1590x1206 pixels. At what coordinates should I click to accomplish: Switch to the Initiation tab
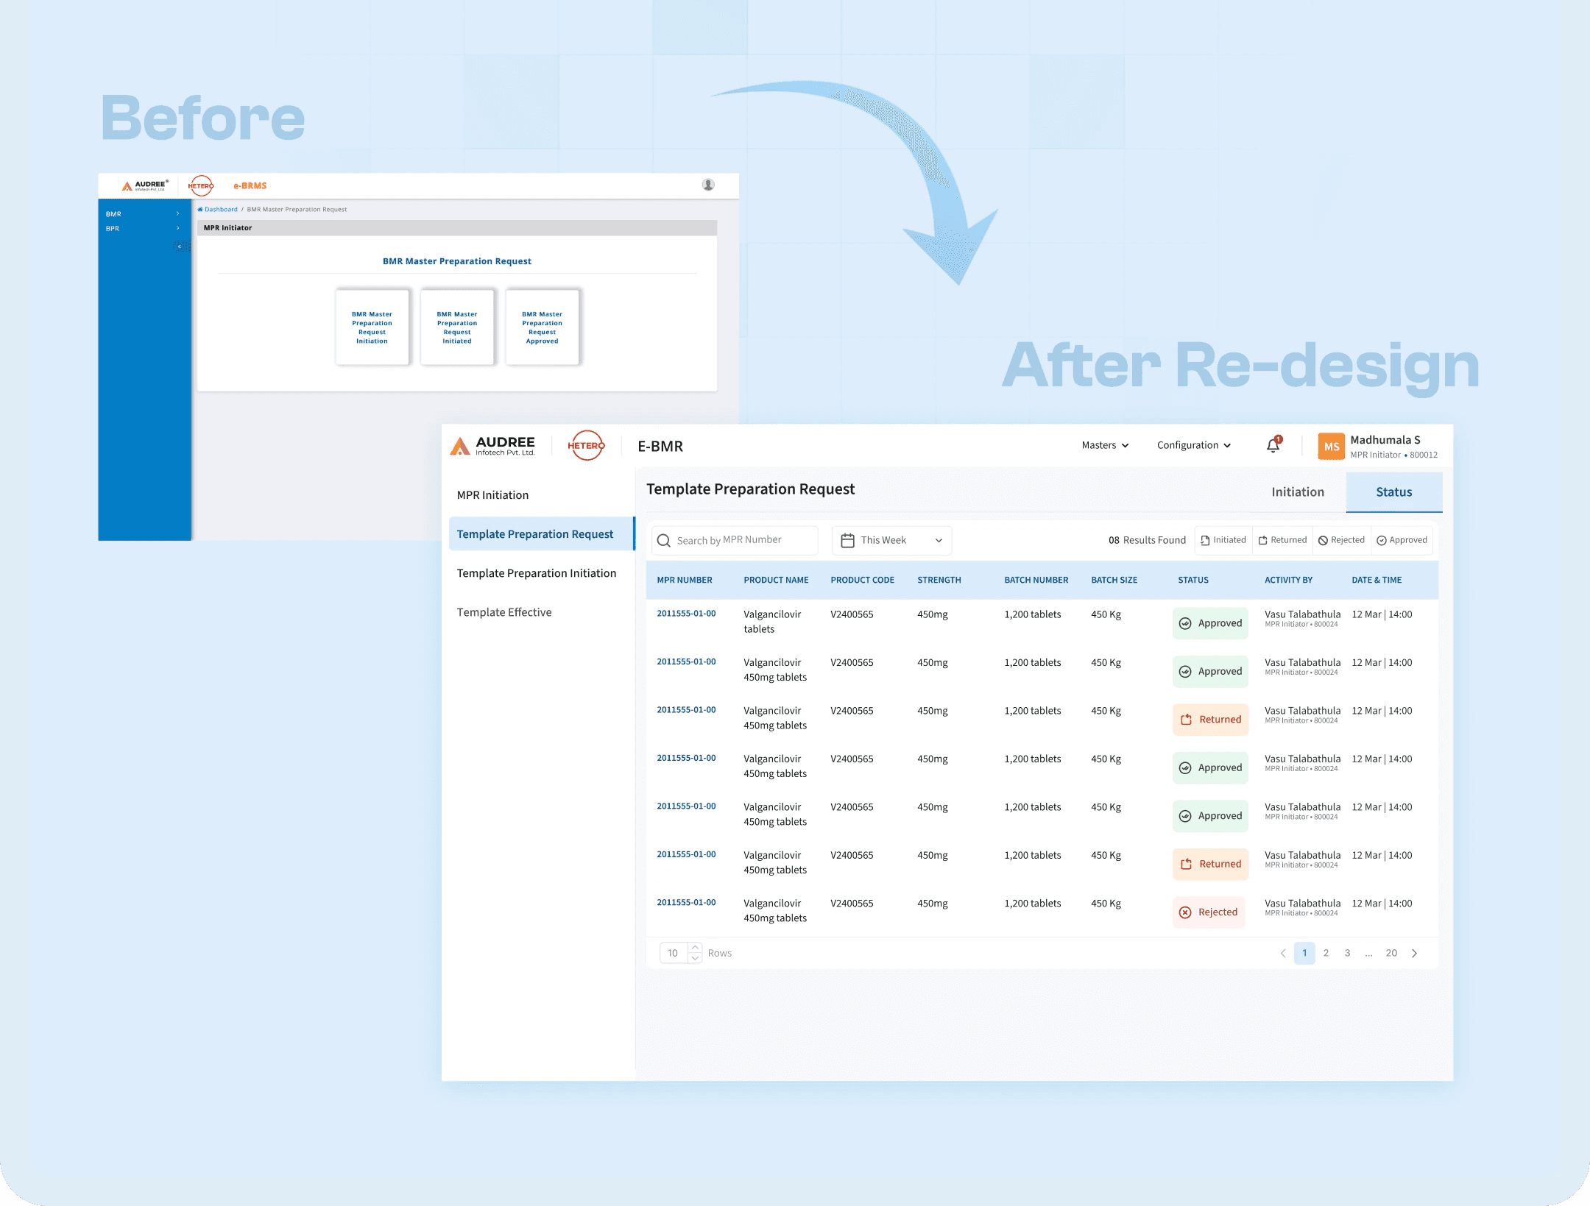(1298, 492)
